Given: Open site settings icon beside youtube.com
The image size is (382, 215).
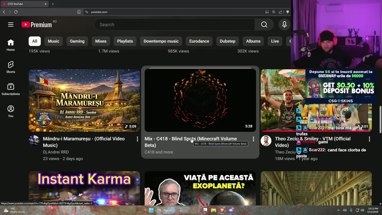Looking at the screenshot, I should [x=87, y=12].
